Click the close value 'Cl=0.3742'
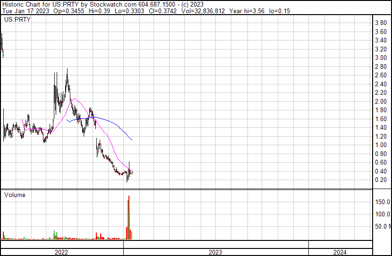The width and height of the screenshot is (392, 256). tap(162, 11)
